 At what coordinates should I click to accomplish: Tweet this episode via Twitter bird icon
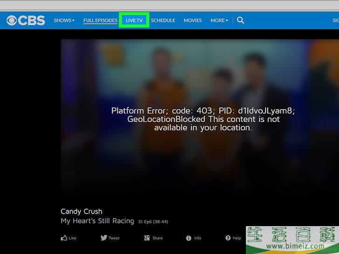(104, 238)
